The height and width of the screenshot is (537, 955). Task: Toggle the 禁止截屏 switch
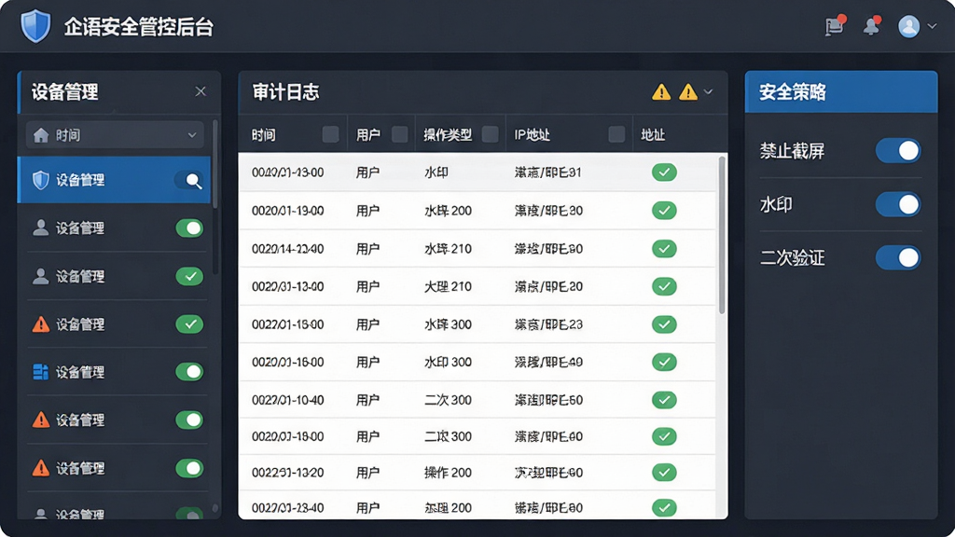coord(898,150)
